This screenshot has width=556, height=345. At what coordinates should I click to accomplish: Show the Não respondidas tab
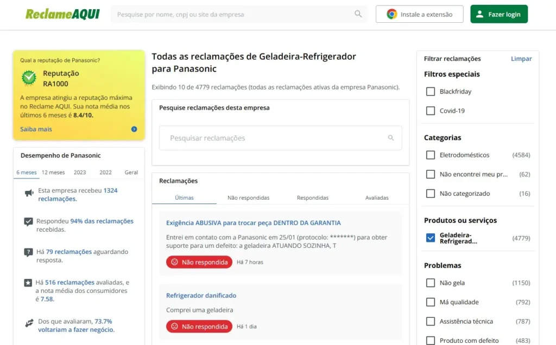[x=249, y=197]
